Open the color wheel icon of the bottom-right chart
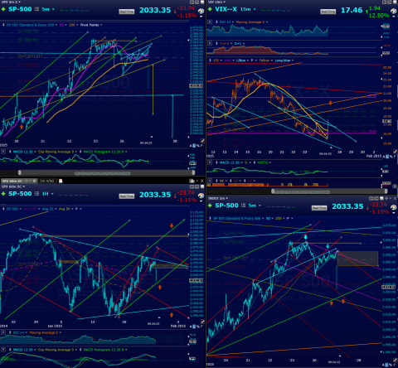 [393, 207]
